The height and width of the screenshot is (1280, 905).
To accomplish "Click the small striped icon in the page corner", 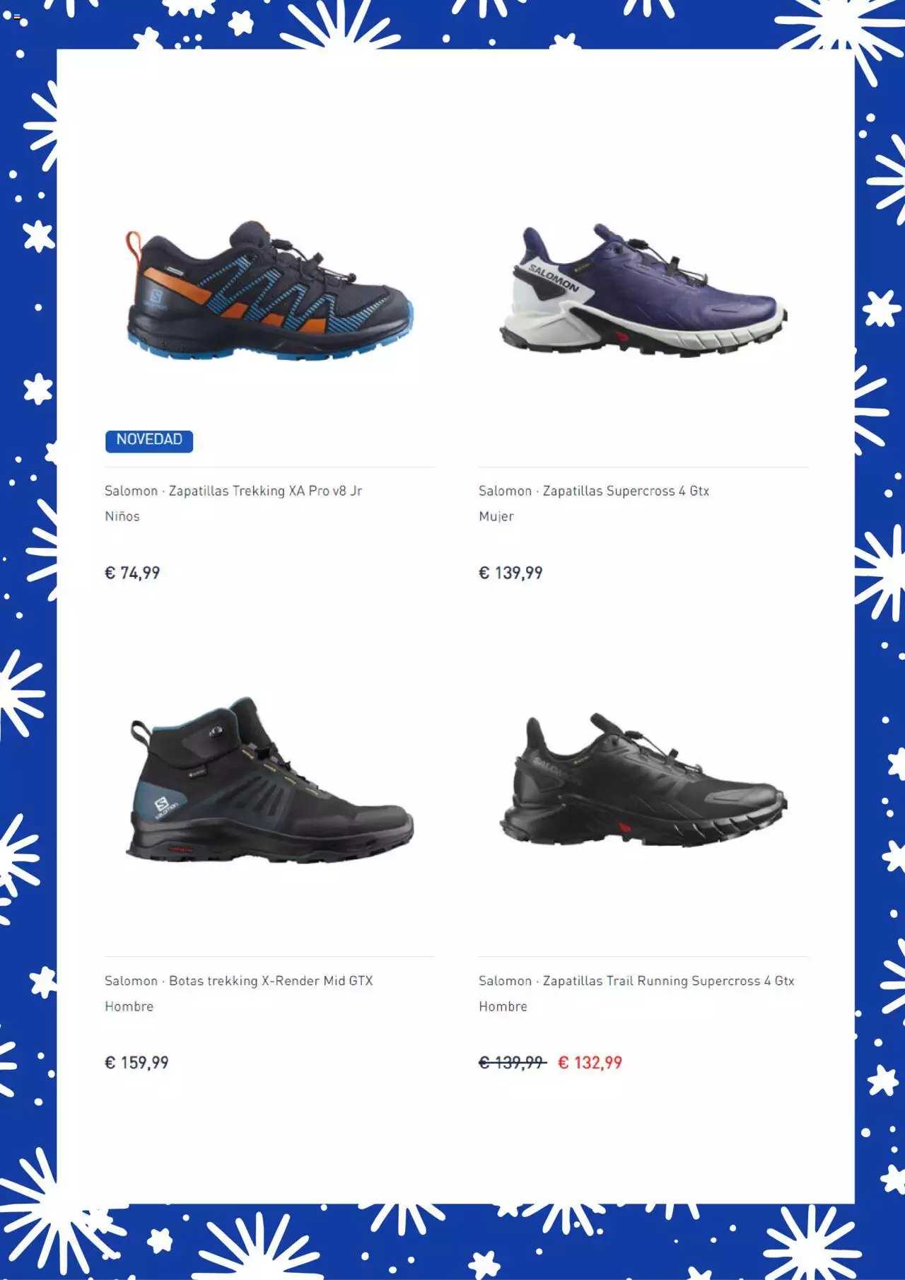I will click(x=18, y=16).
